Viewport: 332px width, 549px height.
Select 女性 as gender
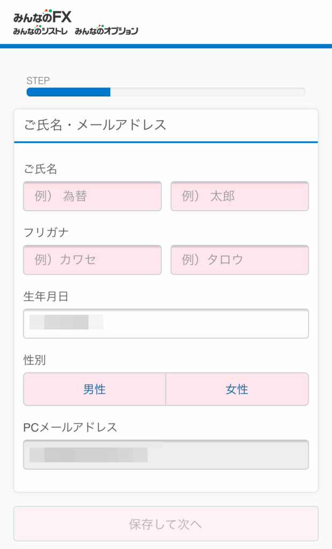[x=237, y=389]
